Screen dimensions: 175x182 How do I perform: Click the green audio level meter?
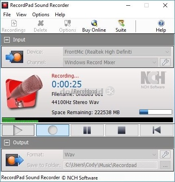point(87,120)
